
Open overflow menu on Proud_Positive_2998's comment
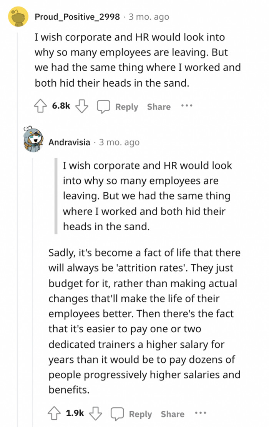click(187, 106)
